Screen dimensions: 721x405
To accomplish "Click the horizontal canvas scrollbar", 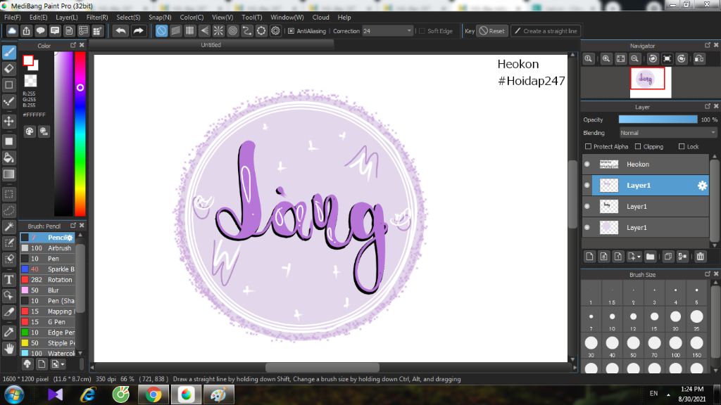I will [x=322, y=367].
